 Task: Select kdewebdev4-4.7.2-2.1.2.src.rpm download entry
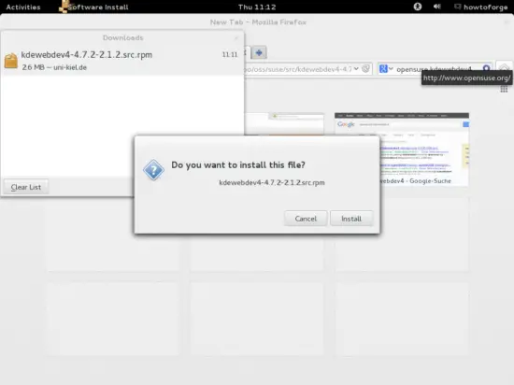(x=122, y=61)
